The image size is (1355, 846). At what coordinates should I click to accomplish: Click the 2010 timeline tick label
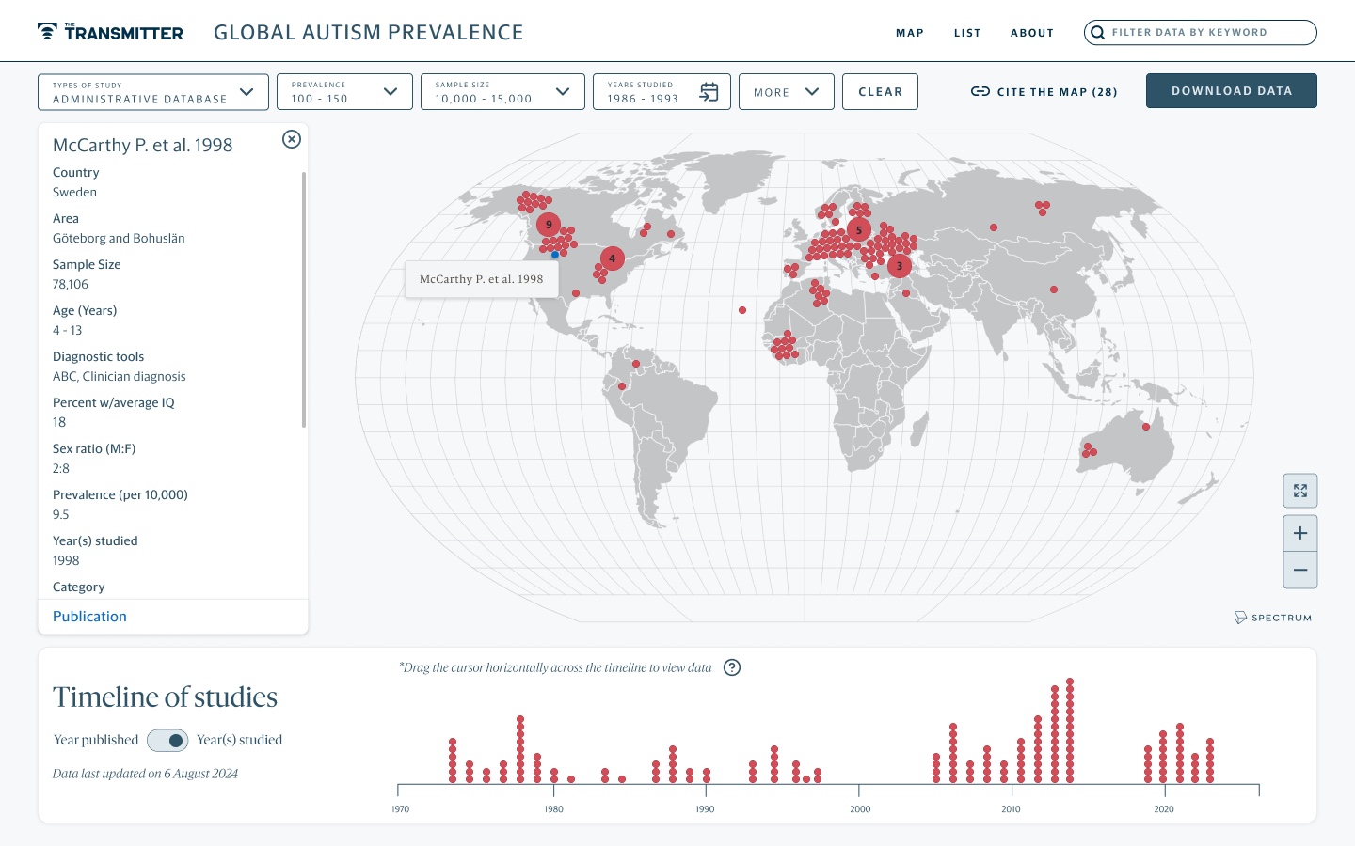1011,809
